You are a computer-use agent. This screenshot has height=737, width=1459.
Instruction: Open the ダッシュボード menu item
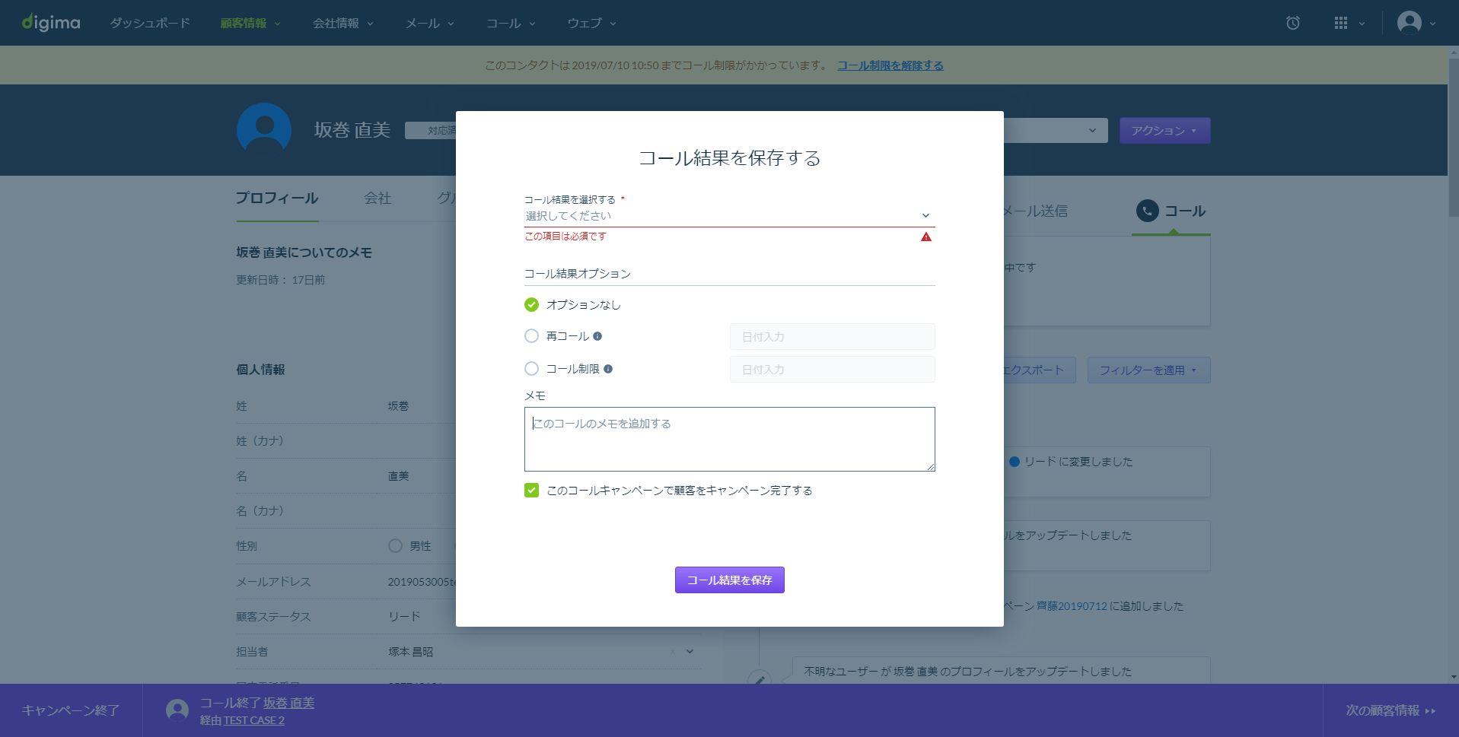tap(150, 23)
